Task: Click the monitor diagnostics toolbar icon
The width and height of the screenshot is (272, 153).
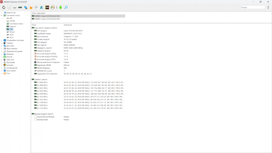Action: click(x=26, y=7)
